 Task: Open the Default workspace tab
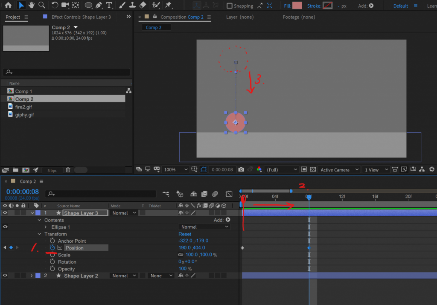(400, 6)
